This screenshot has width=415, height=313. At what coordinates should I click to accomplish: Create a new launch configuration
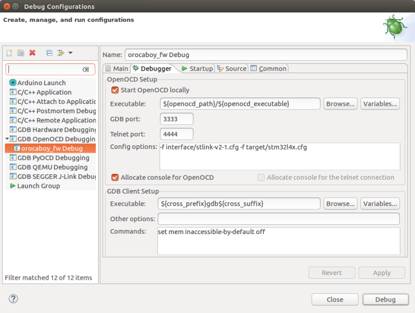click(9, 53)
